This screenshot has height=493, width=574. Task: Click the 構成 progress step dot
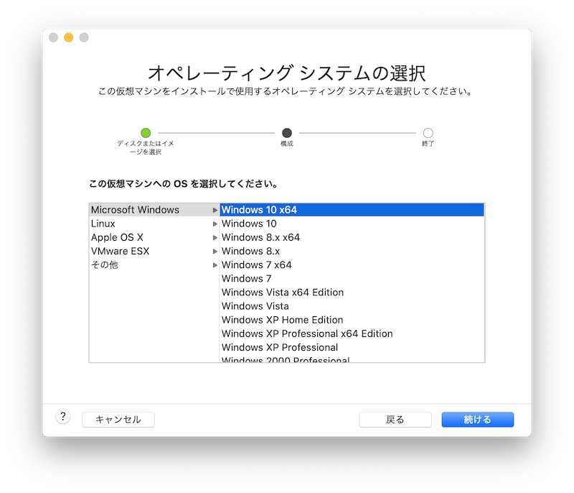(286, 133)
